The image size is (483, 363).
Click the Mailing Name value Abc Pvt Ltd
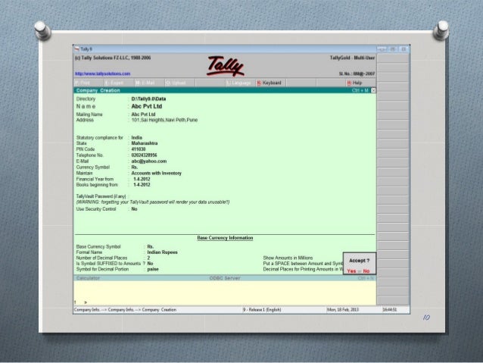(x=143, y=114)
